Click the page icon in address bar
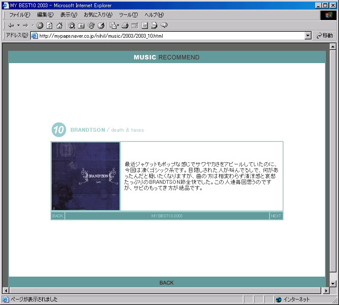The height and width of the screenshot is (305, 339). [x=35, y=36]
